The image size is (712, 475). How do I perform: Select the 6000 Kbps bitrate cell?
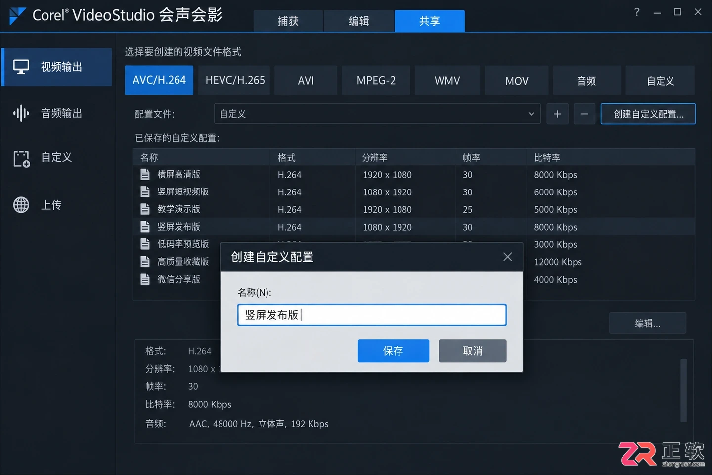(x=556, y=192)
